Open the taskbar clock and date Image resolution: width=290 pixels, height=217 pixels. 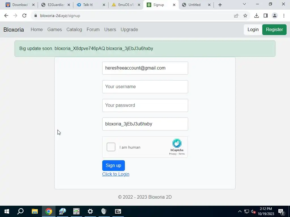266,211
